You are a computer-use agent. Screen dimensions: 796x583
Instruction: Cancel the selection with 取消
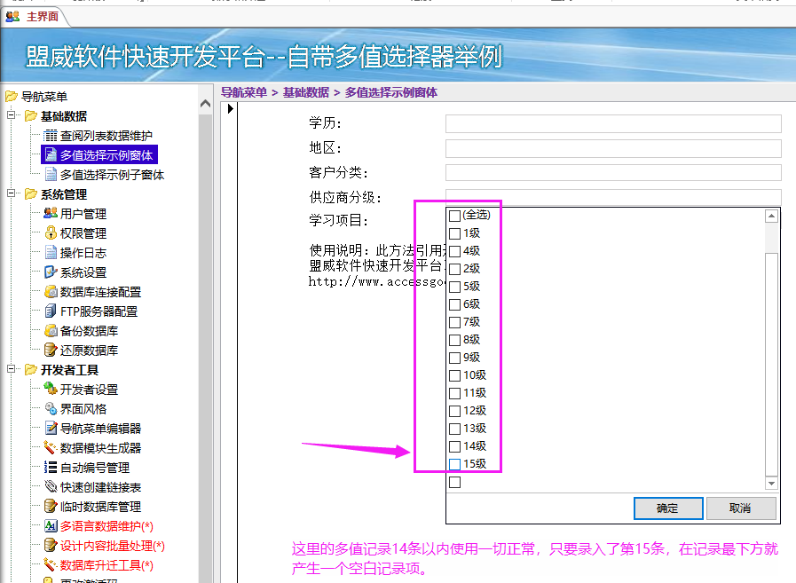(741, 508)
